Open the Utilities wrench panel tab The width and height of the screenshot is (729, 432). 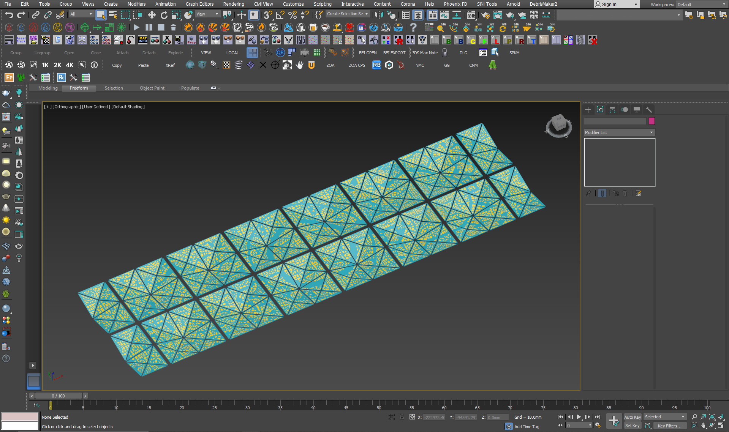point(649,110)
